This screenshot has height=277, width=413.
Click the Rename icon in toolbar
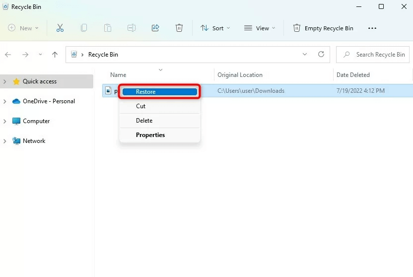coord(132,28)
